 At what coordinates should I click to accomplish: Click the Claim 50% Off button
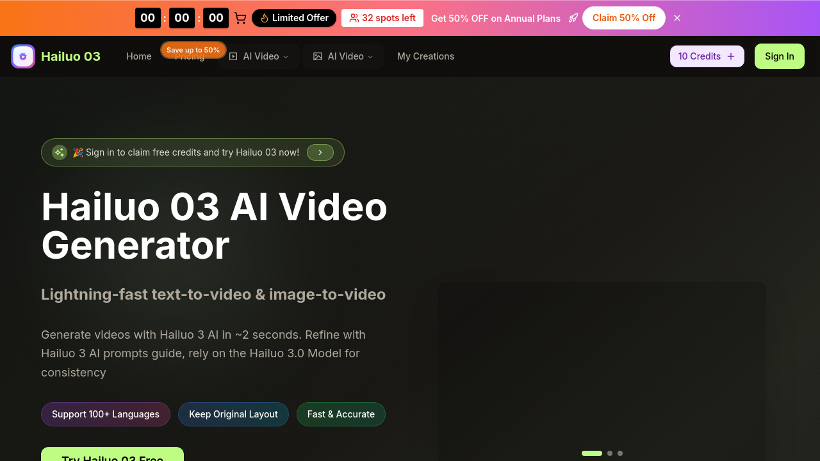tap(624, 18)
